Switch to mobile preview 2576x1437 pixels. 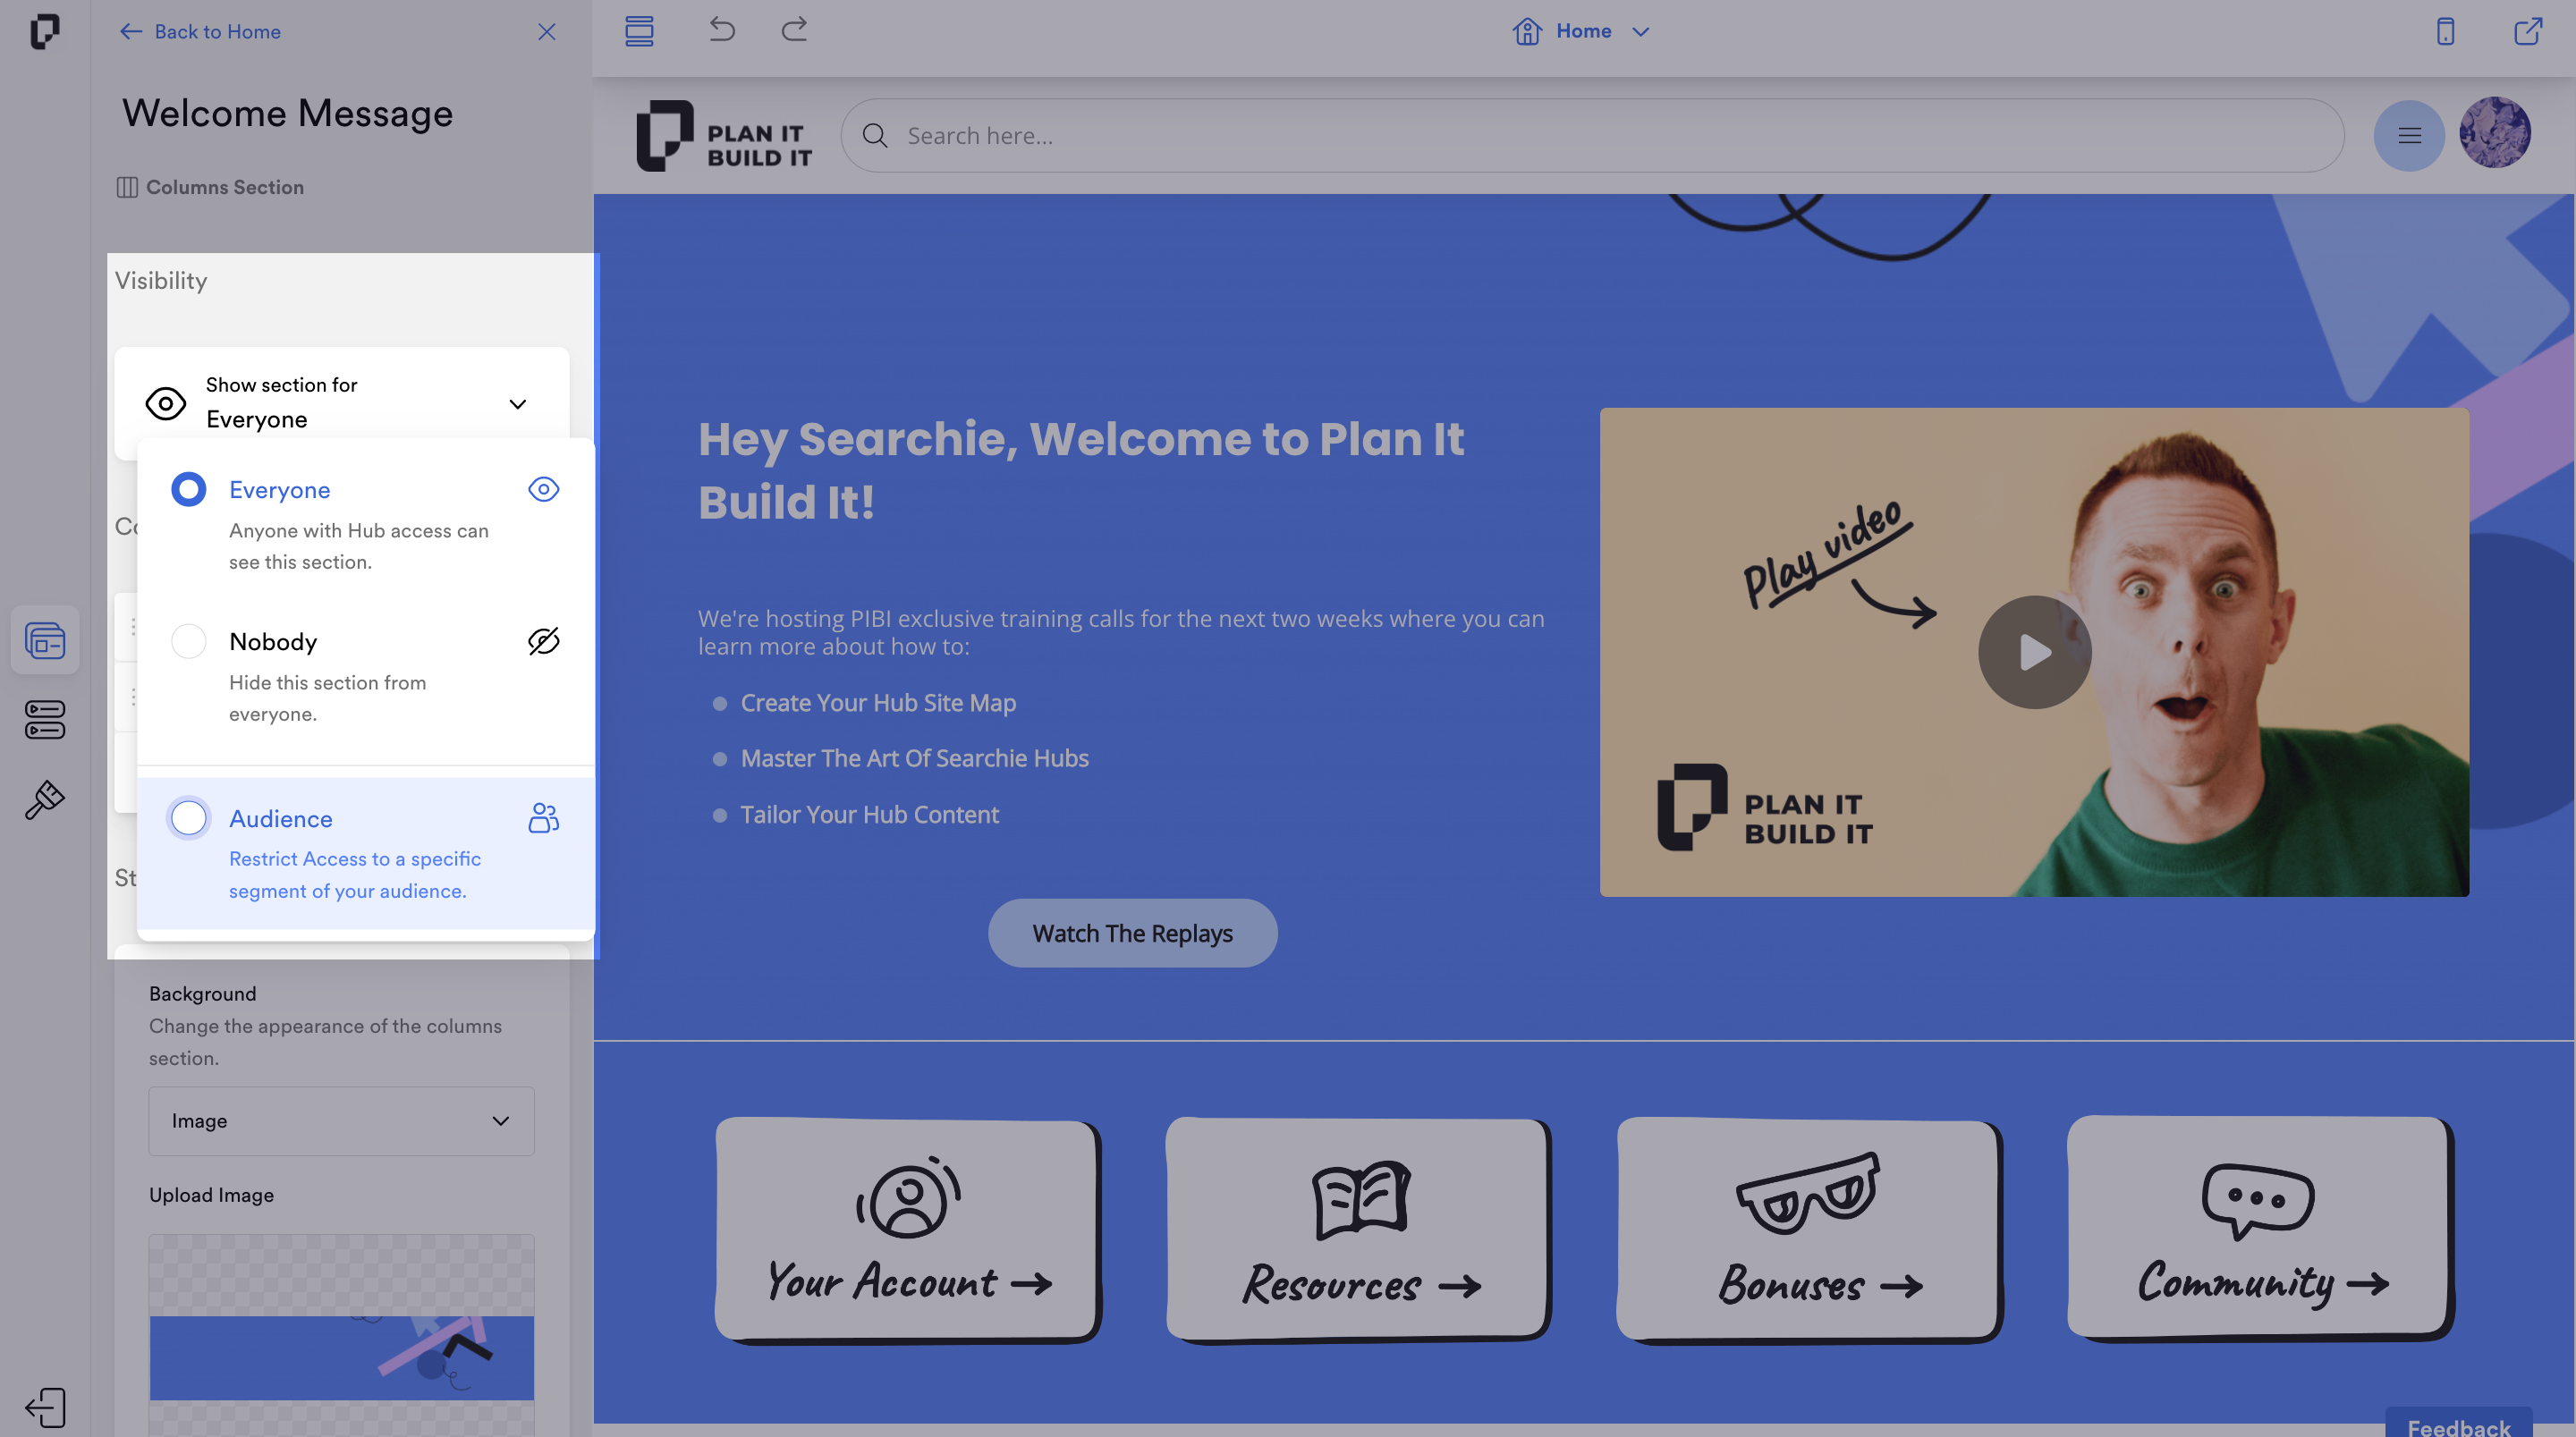coord(2445,31)
